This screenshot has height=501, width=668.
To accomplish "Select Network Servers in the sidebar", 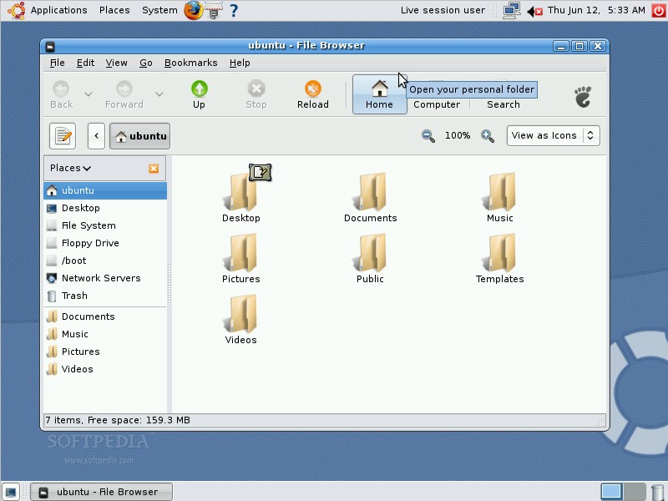I will (x=101, y=278).
